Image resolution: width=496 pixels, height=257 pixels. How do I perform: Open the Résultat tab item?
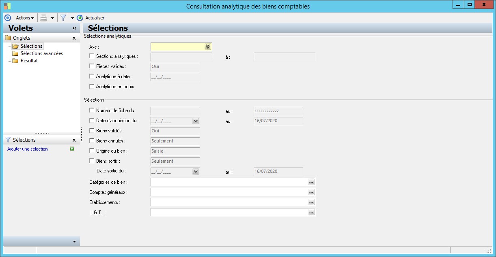click(x=29, y=61)
